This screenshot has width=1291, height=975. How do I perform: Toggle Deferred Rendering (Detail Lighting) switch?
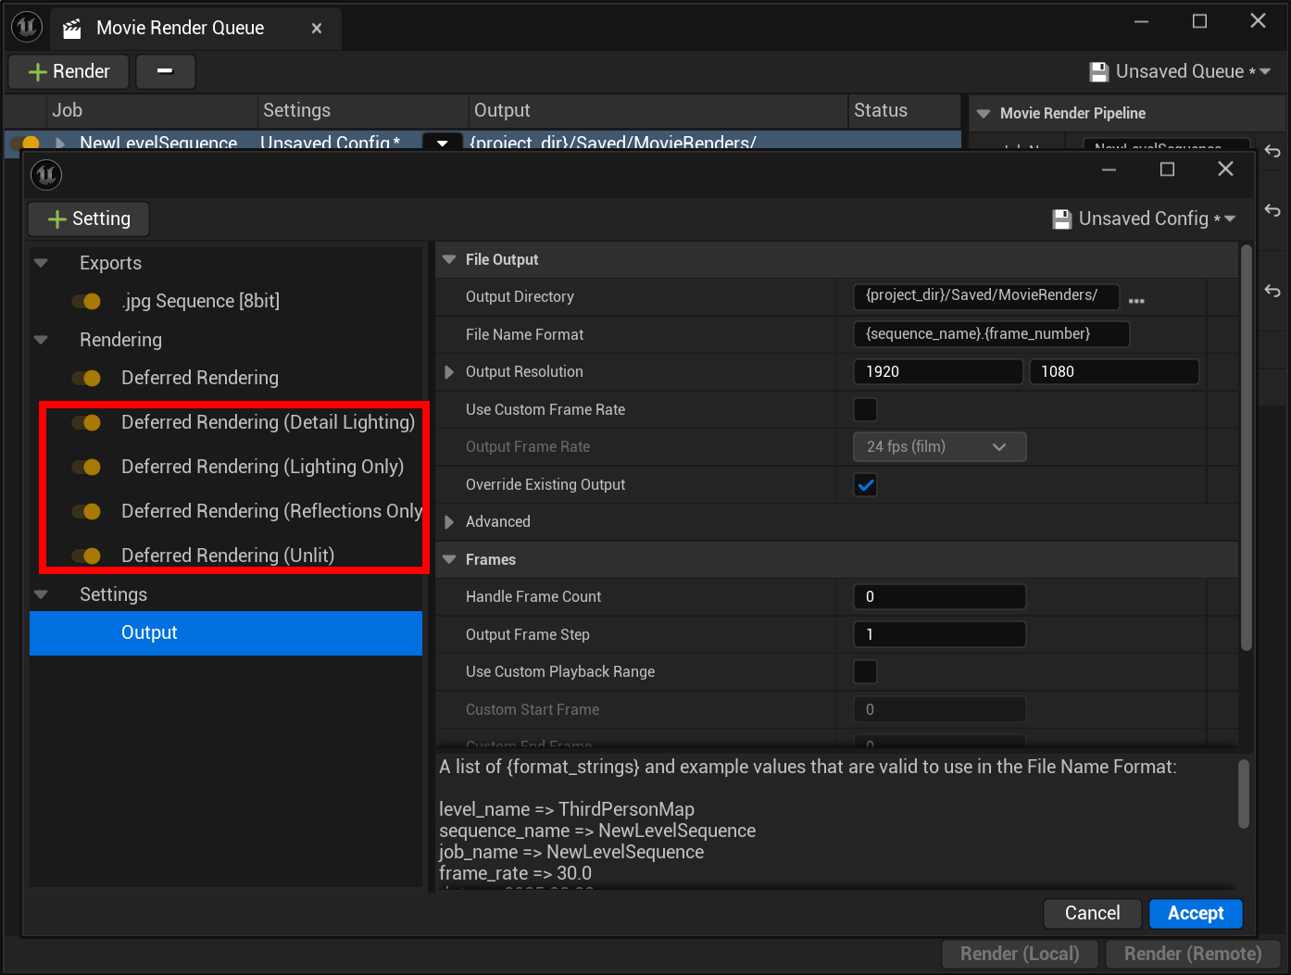pyautogui.click(x=86, y=422)
